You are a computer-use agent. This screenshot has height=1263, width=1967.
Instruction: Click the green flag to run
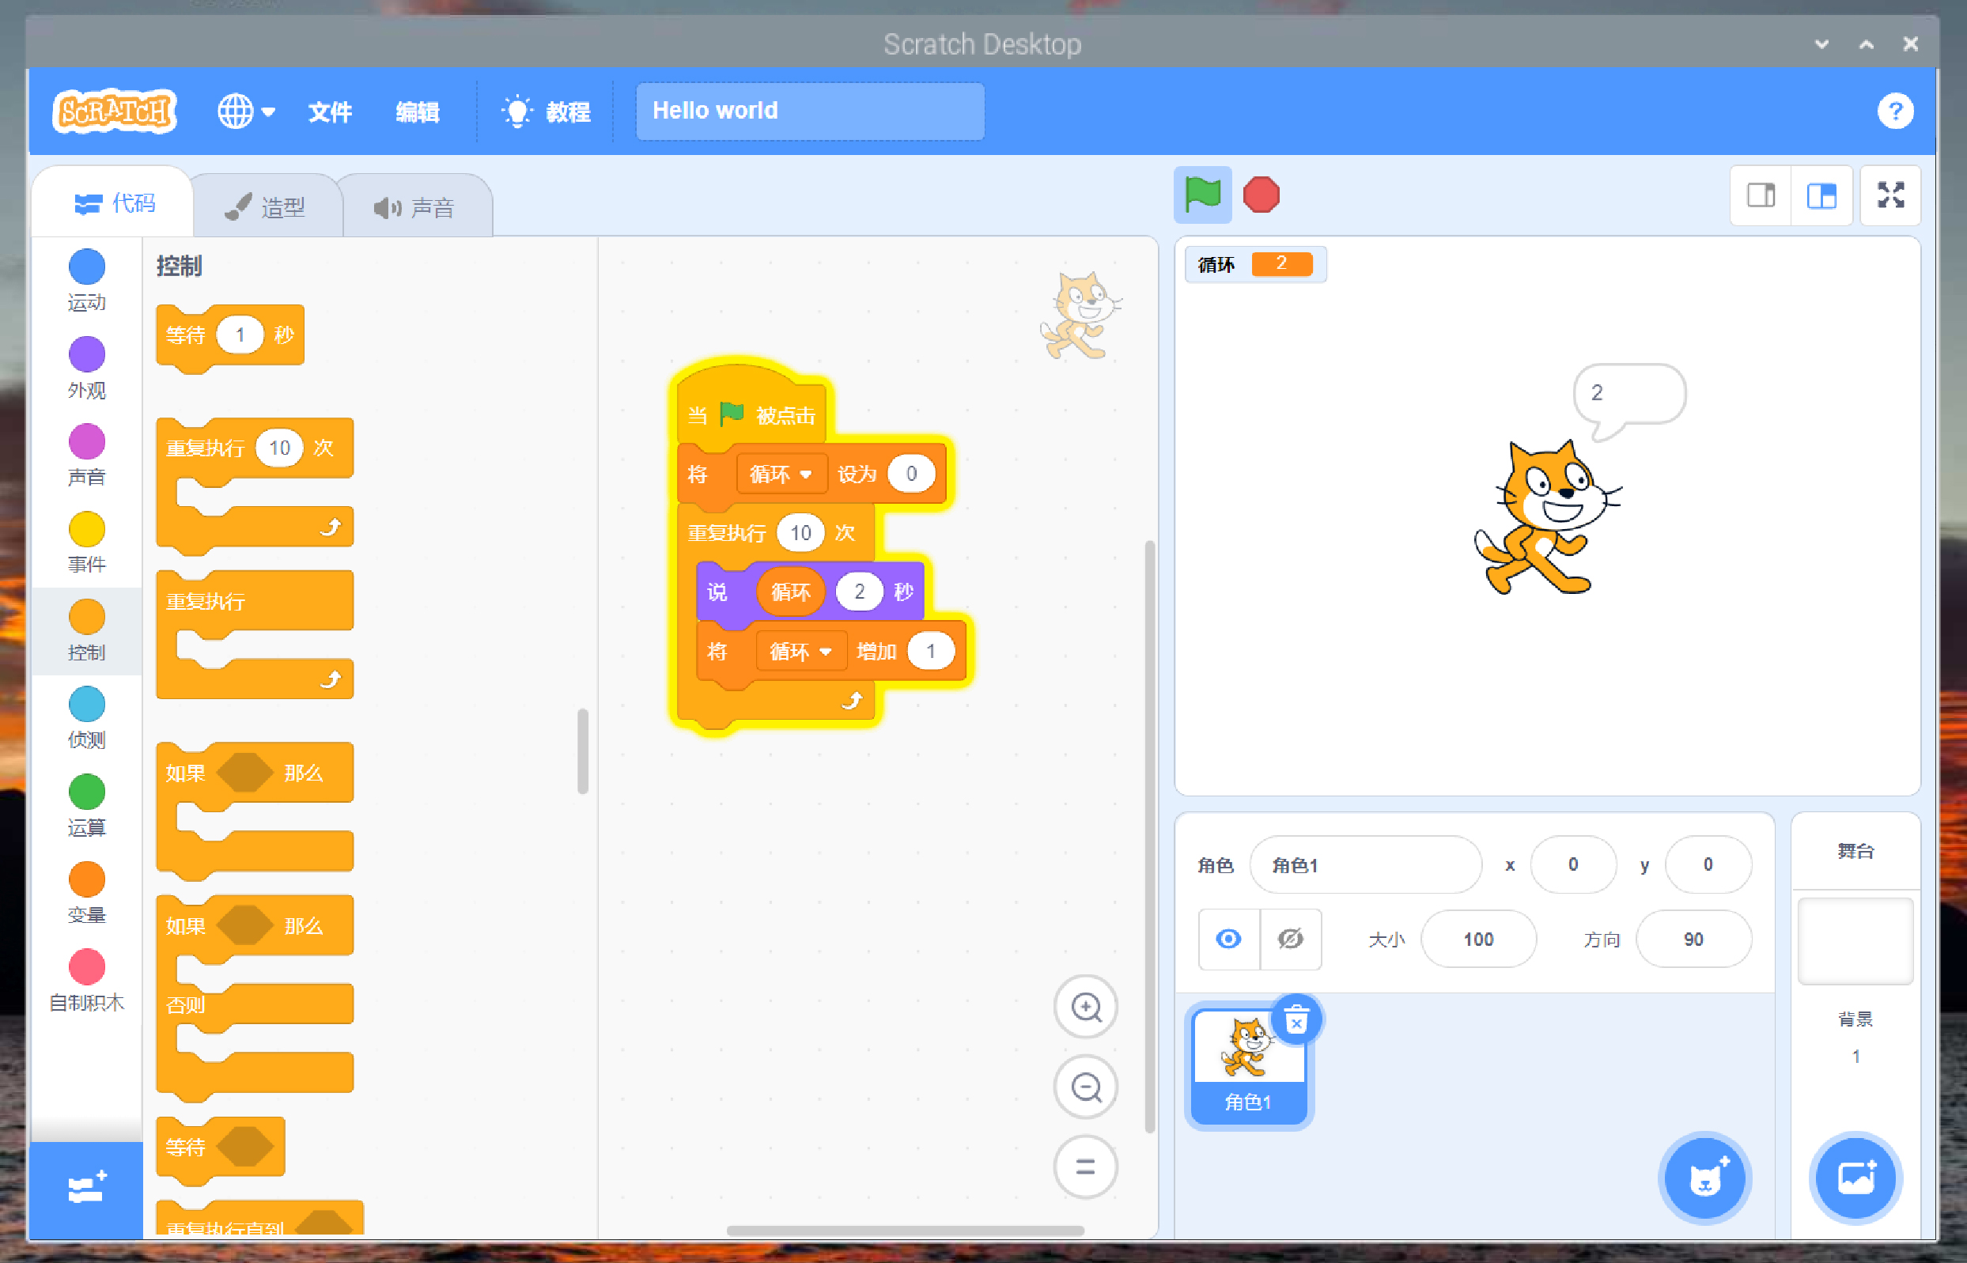[x=1202, y=195]
